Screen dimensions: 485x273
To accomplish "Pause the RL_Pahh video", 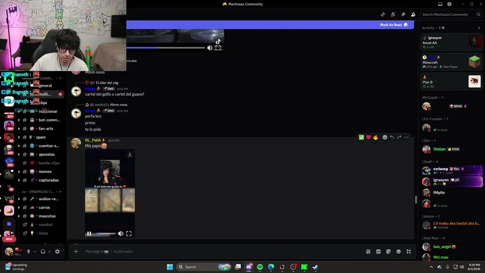I will point(89,234).
